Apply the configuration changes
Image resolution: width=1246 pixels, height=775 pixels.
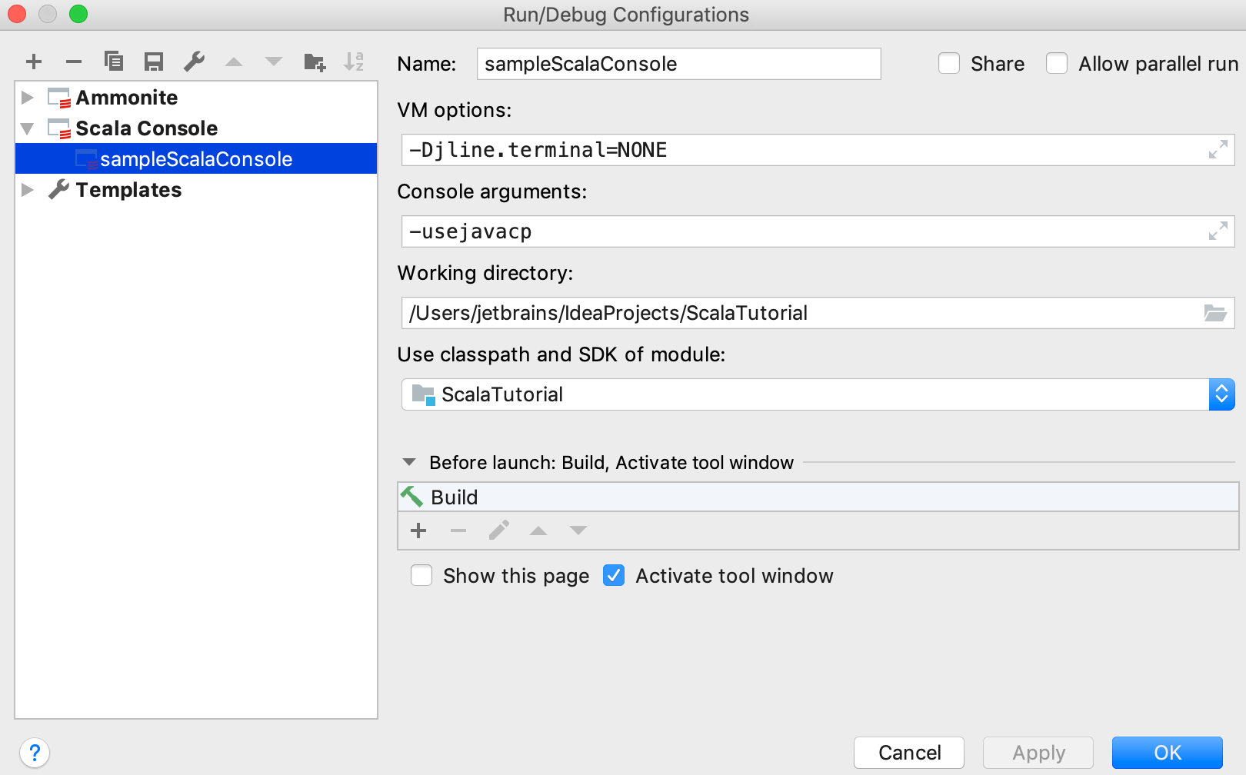[1038, 753]
